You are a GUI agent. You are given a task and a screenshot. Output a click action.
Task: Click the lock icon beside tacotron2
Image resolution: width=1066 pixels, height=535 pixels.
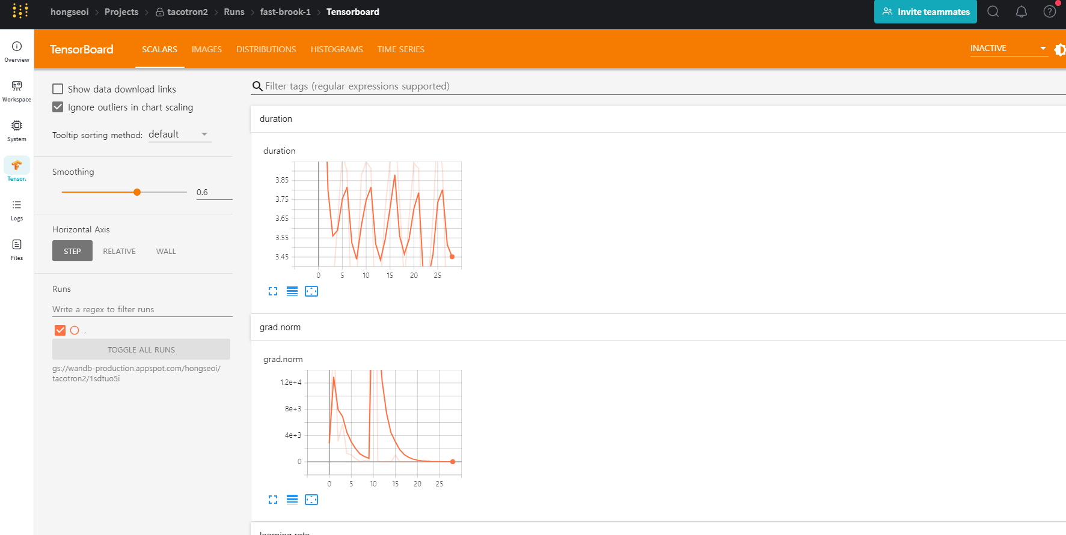160,12
